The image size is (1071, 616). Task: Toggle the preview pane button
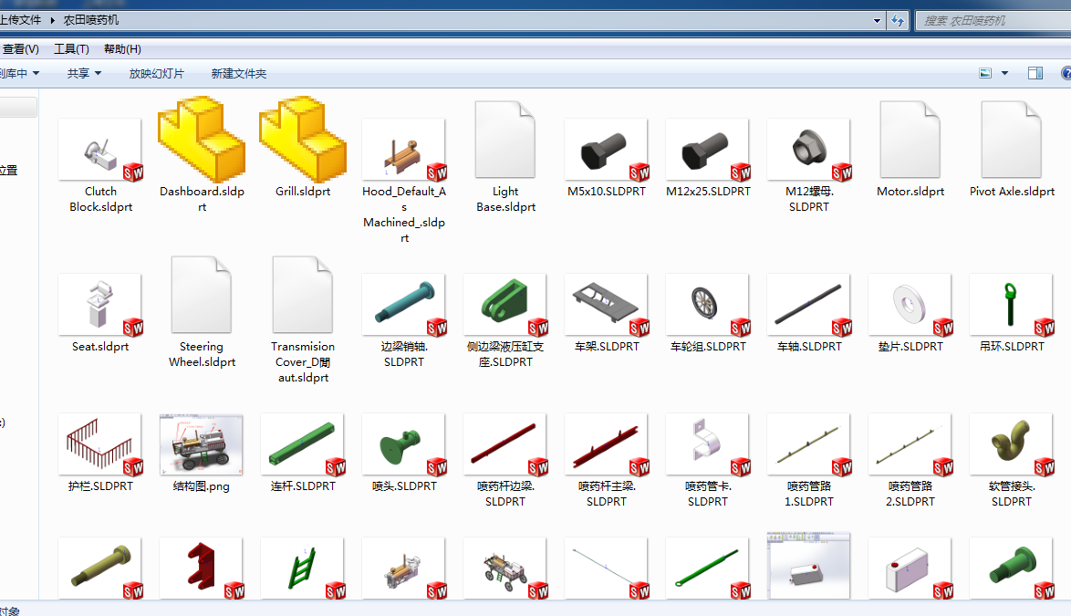(1035, 73)
